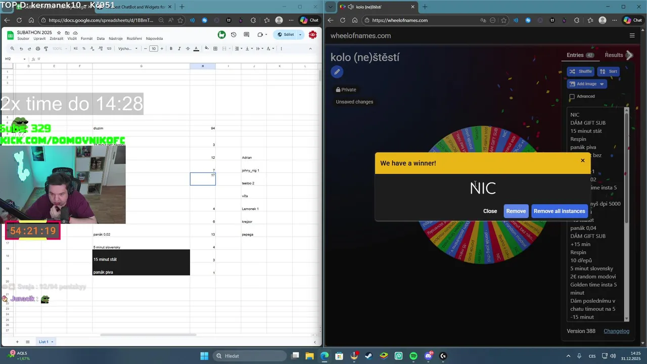Open the borders icon
This screenshot has height=364, width=647.
click(x=215, y=49)
